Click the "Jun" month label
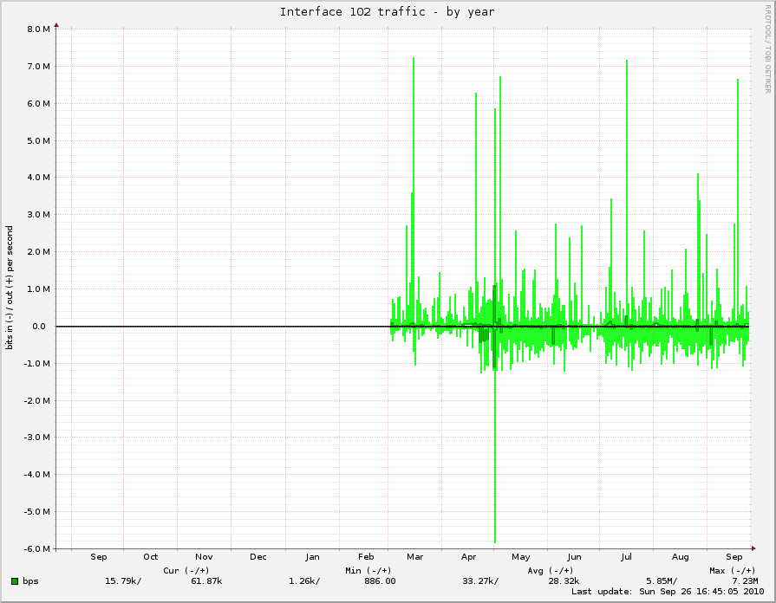This screenshot has width=776, height=603. click(x=574, y=557)
